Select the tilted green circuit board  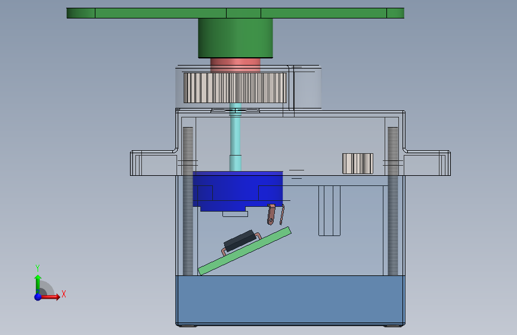pos(244,251)
